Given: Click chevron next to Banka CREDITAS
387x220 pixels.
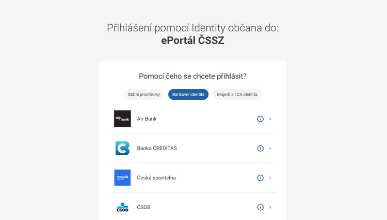Looking at the screenshot, I should tap(270, 149).
